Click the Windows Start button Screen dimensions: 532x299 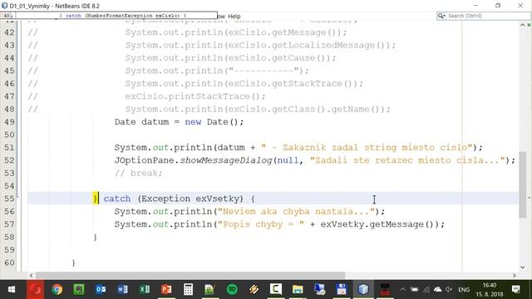click(x=11, y=290)
